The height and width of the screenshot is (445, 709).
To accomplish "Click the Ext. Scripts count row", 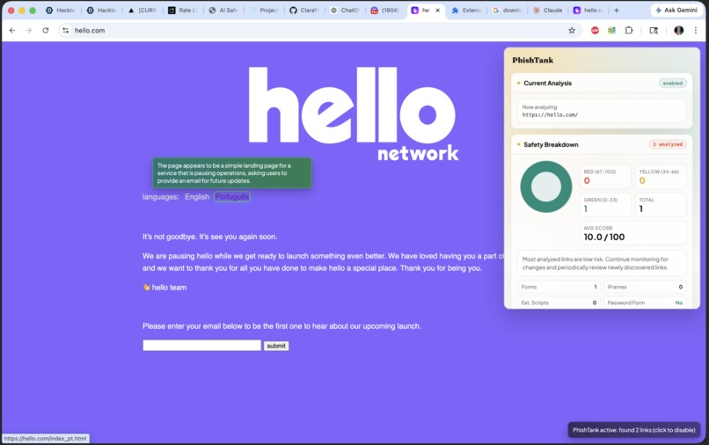I will coord(559,303).
